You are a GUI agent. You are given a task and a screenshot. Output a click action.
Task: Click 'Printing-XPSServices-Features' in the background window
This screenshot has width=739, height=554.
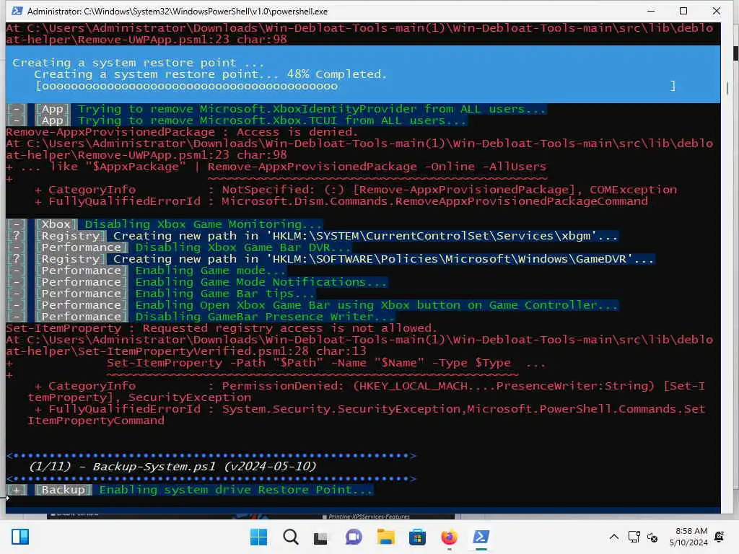pos(369,516)
